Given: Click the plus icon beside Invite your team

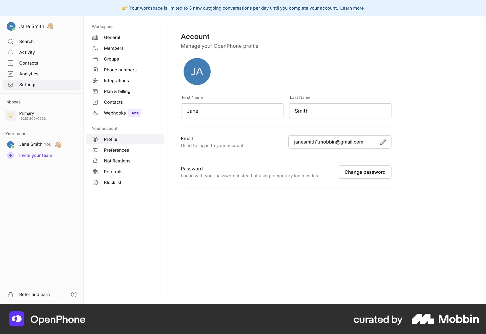Looking at the screenshot, I should [10, 155].
